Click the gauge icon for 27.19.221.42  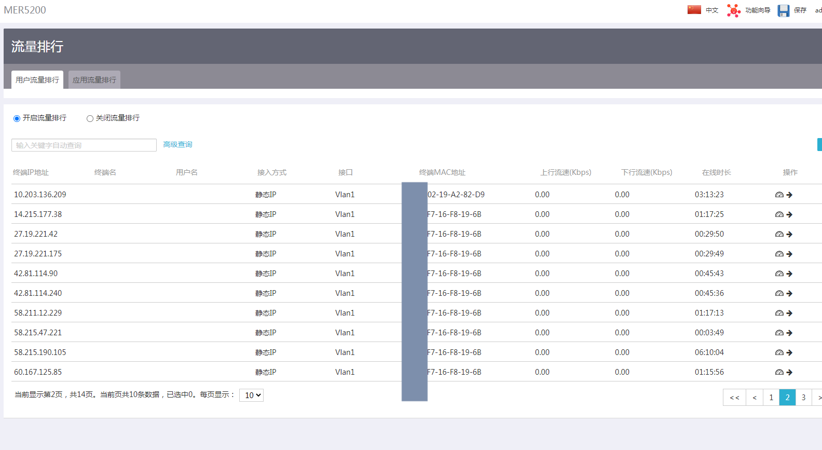point(779,234)
